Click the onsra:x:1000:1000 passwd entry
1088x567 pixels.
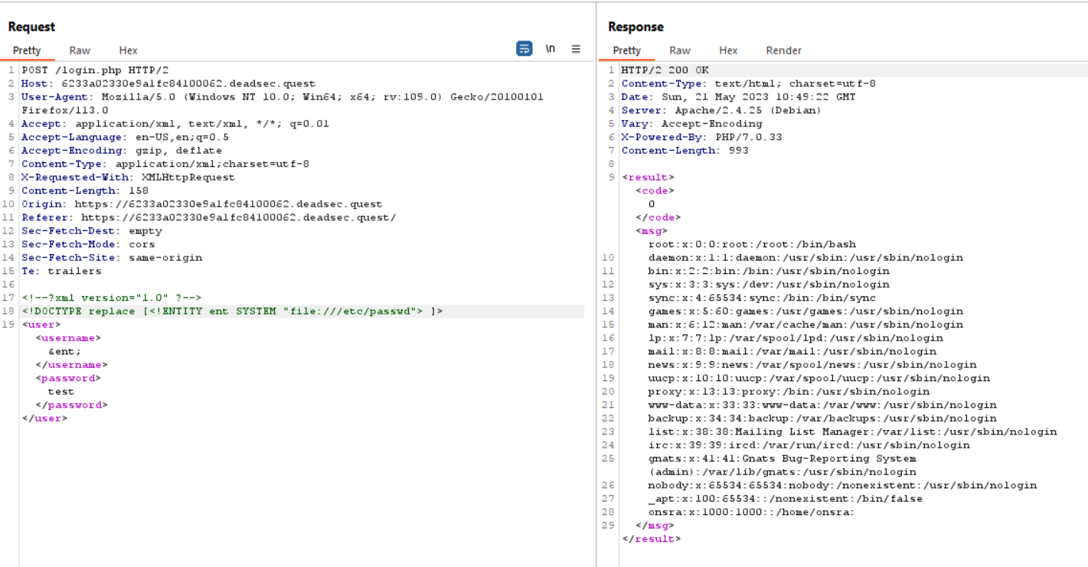752,512
